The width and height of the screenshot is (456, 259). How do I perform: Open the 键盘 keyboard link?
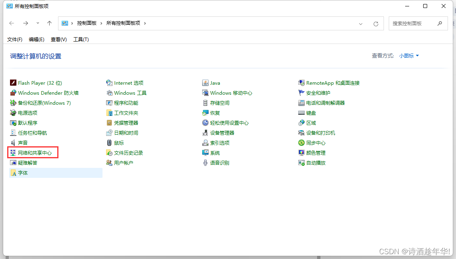(311, 113)
